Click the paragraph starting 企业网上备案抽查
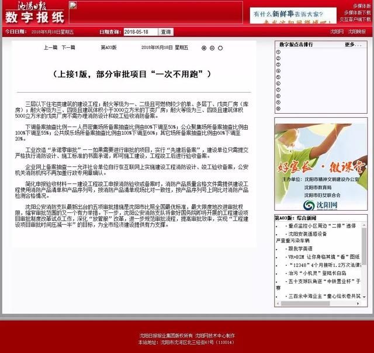 pyautogui.click(x=131, y=170)
